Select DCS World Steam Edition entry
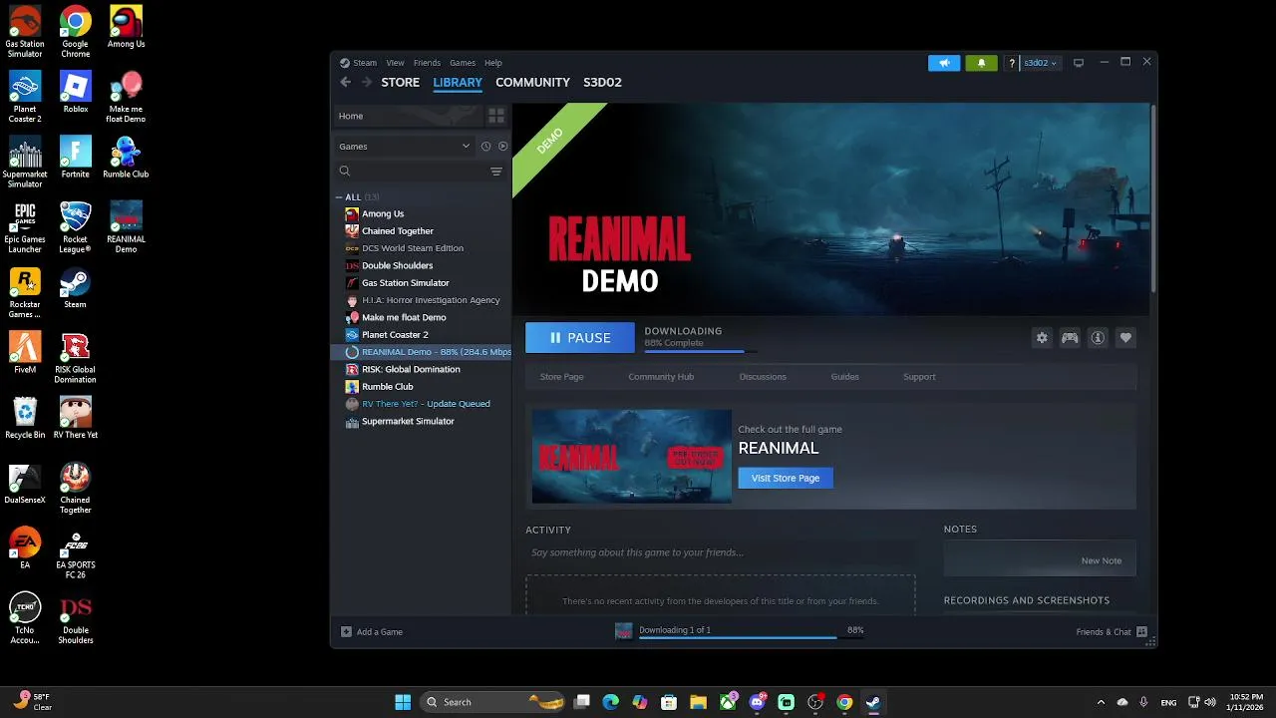The width and height of the screenshot is (1276, 718). tap(422, 248)
